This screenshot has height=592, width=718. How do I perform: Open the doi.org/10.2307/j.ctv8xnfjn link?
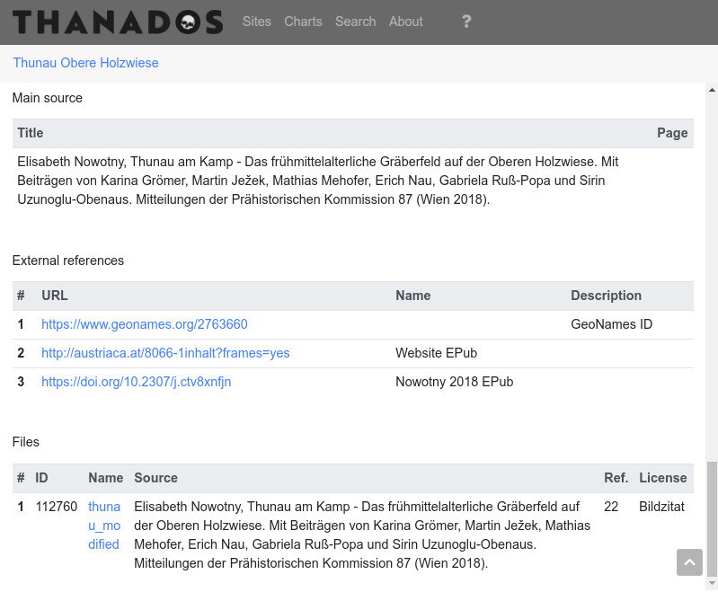point(136,382)
